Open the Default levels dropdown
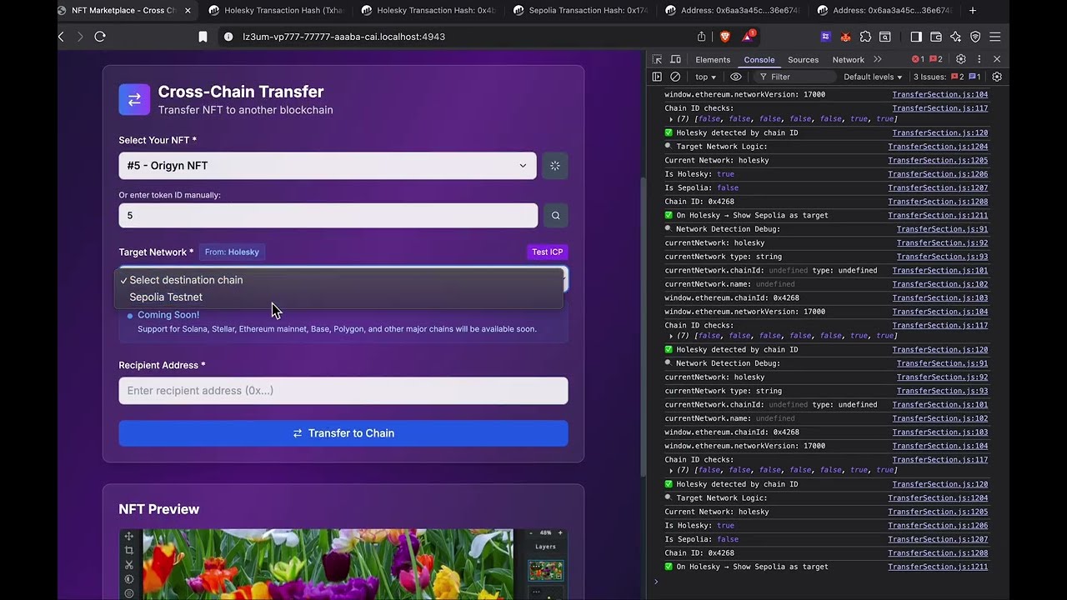Image resolution: width=1067 pixels, height=600 pixels. tap(873, 77)
